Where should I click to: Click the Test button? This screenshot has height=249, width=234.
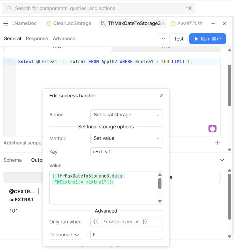point(178,39)
